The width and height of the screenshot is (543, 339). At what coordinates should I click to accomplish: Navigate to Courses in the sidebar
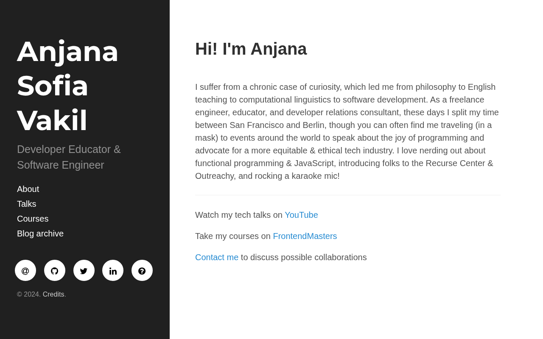coord(33,219)
